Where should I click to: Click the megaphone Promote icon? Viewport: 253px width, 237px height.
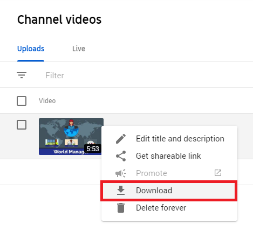point(121,173)
